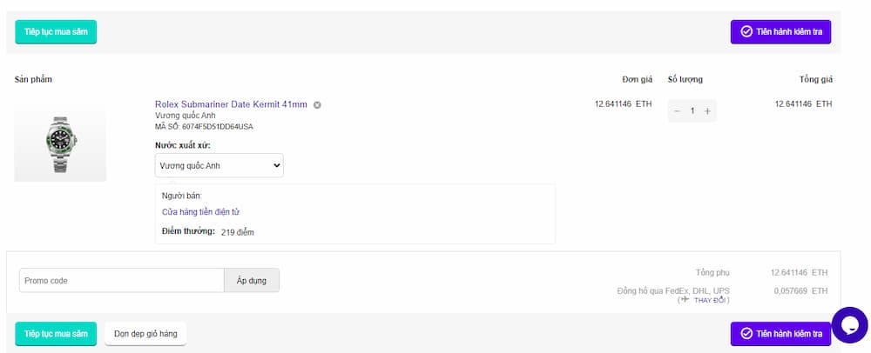Open Rolex Submariner Date Kermit 41mm link
The width and height of the screenshot is (871, 353).
point(231,104)
